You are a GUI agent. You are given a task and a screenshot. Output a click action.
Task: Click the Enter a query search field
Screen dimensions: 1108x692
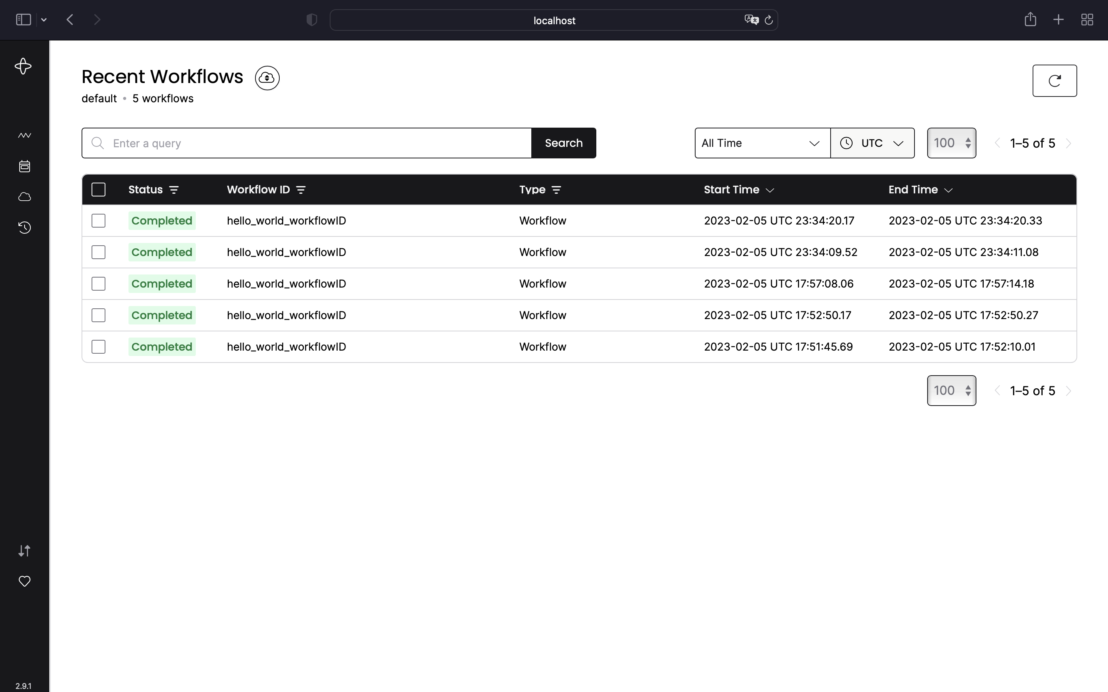pos(307,143)
